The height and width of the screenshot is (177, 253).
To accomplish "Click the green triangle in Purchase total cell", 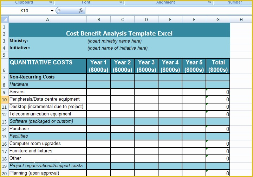I will [207, 126].
